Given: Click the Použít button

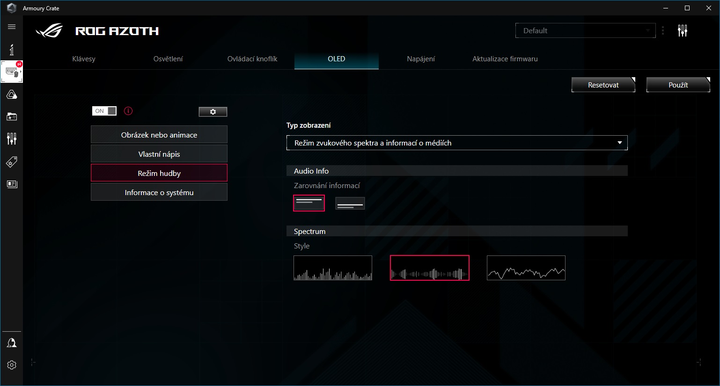Looking at the screenshot, I should coord(678,85).
